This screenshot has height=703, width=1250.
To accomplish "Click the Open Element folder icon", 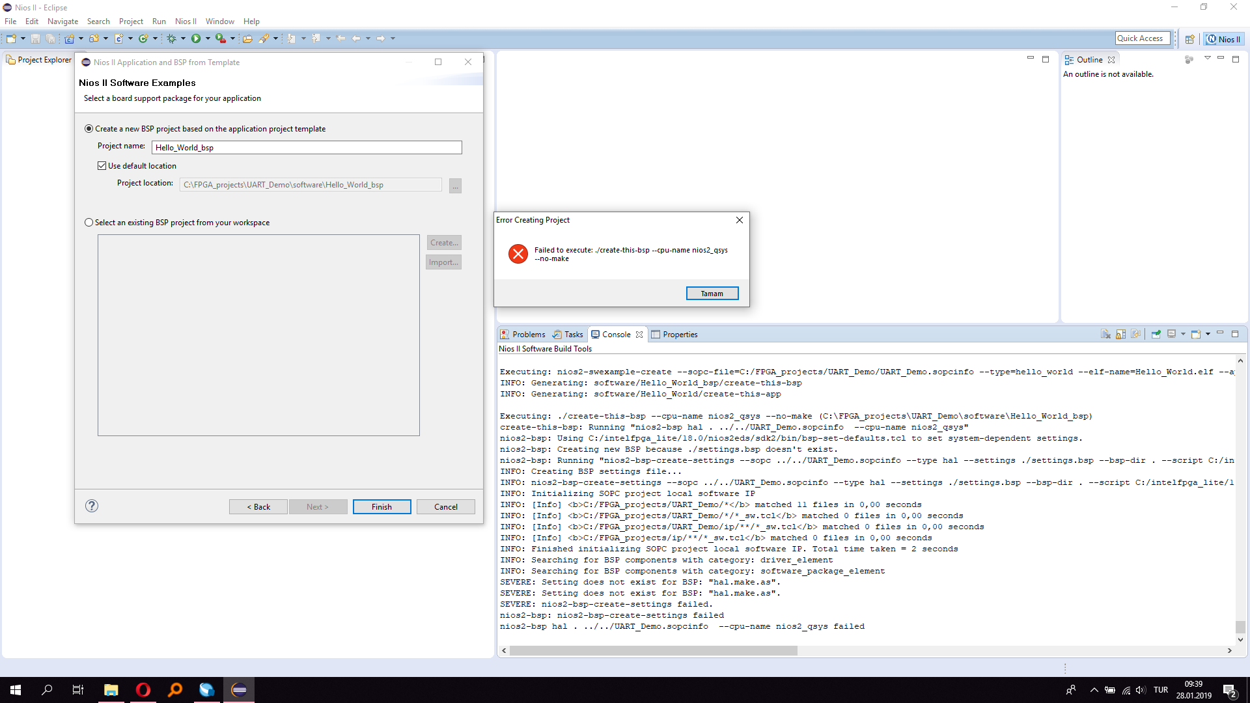I will (247, 38).
